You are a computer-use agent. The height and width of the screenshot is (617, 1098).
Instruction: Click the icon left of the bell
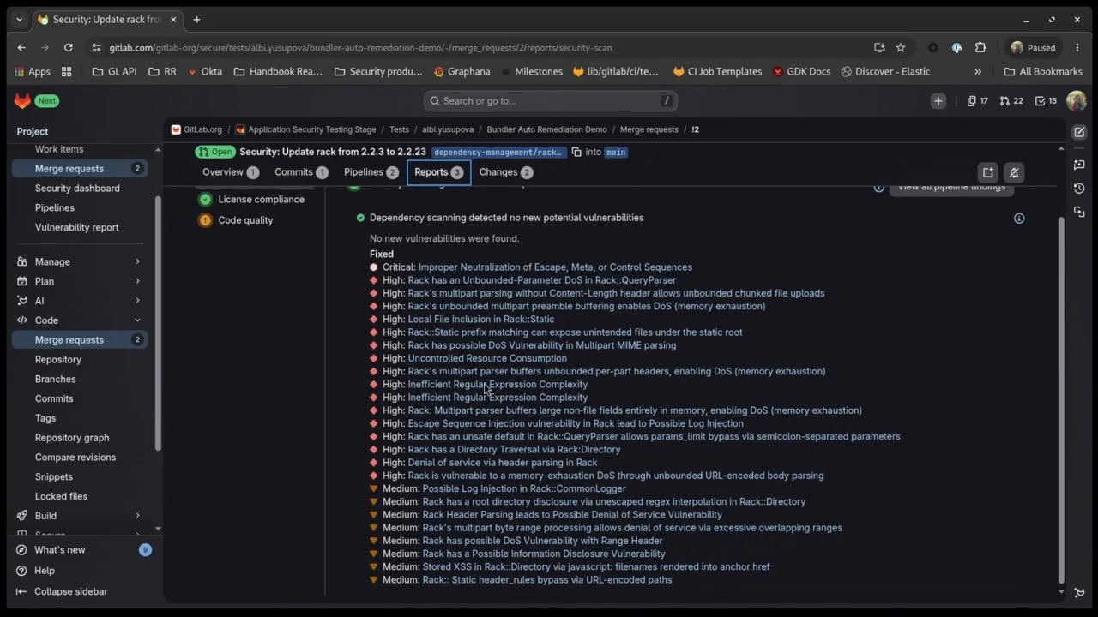pos(988,172)
